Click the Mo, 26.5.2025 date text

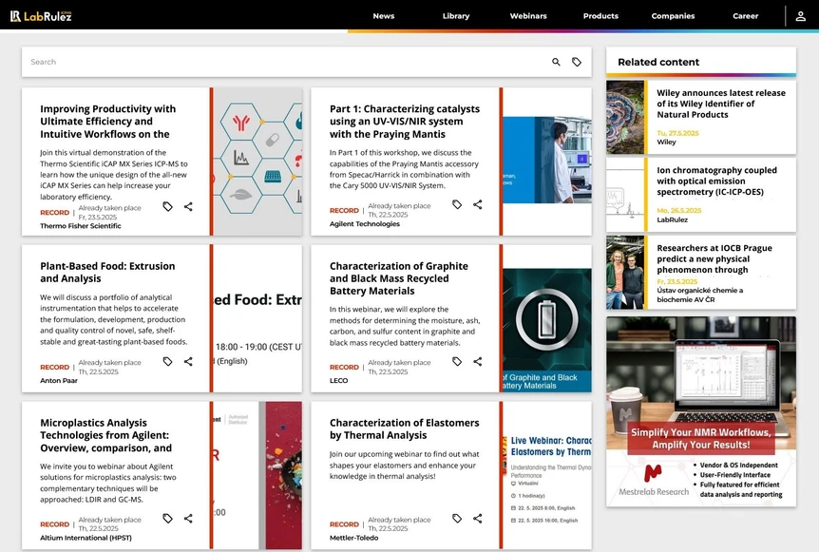(x=679, y=211)
